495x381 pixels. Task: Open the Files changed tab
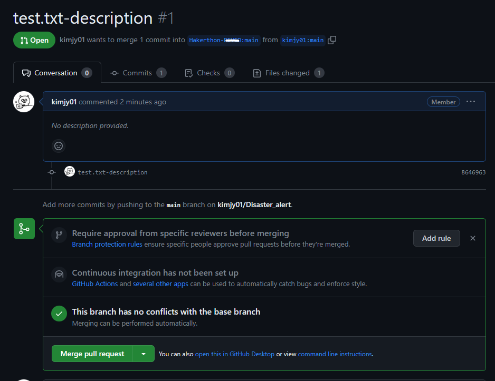tap(289, 73)
